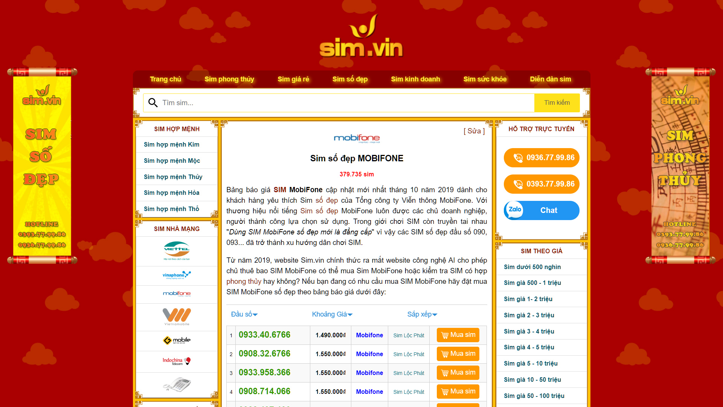
Task: Click Mua sim button for 0933.40.6766
Action: click(457, 334)
